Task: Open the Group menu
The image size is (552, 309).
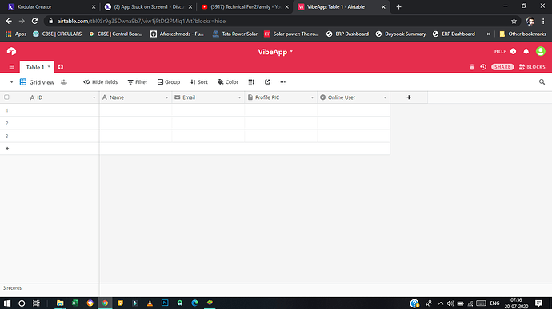Action: (169, 82)
